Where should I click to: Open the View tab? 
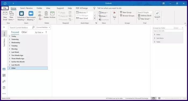48,8
